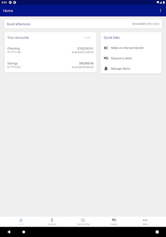Click the deposit check quick link icon
Screen dimensions: 166x237
106,58
